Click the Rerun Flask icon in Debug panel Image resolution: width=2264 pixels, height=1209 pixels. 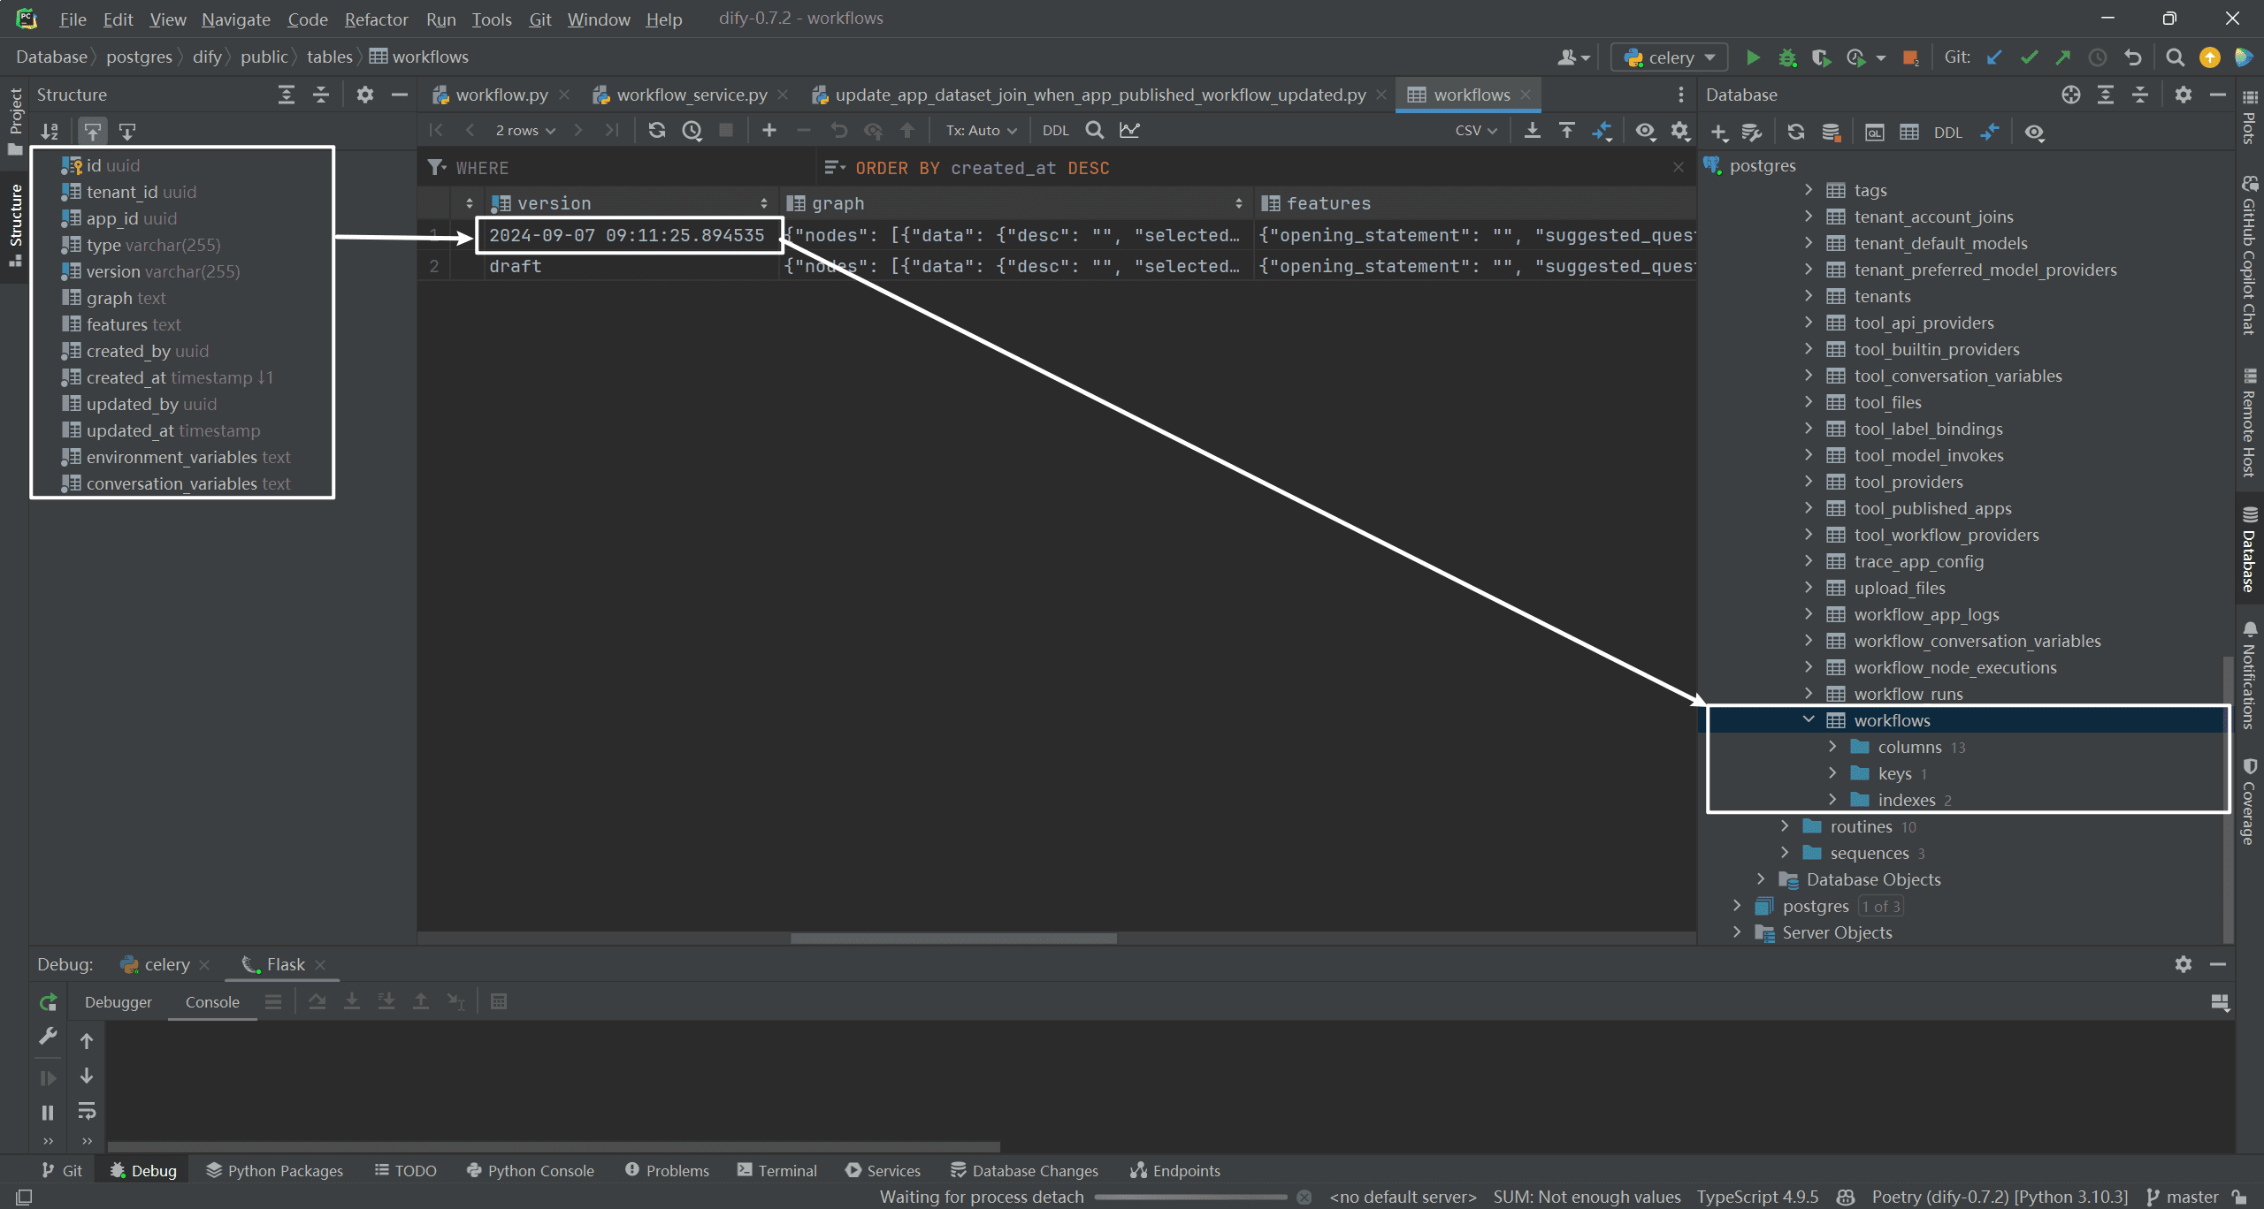pyautogui.click(x=49, y=1002)
